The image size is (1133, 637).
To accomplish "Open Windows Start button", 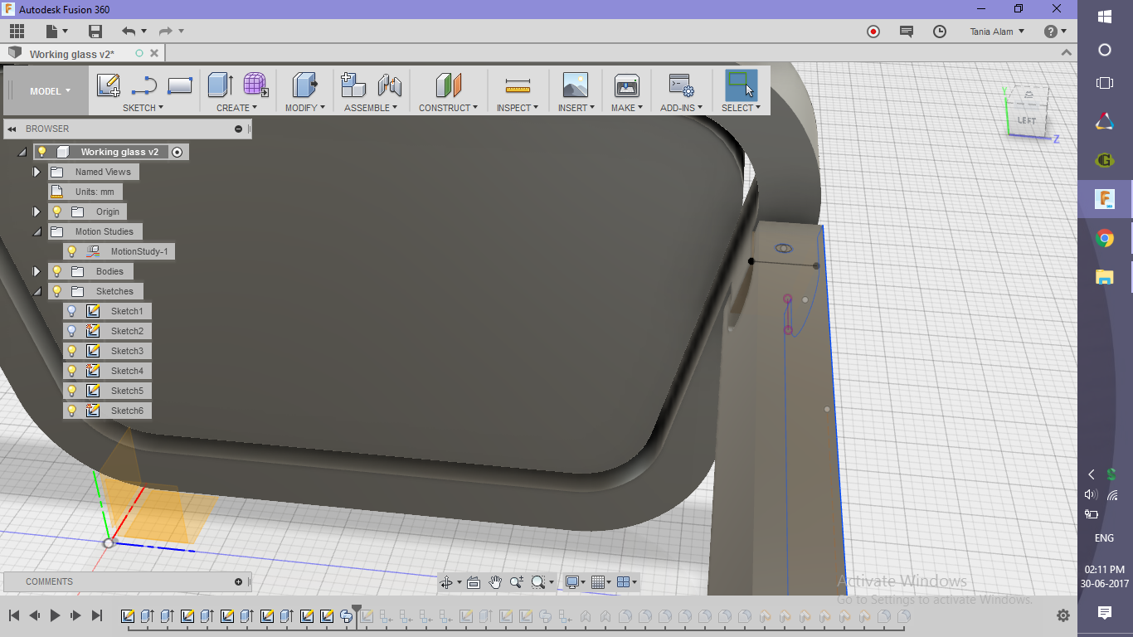I will point(1104,16).
